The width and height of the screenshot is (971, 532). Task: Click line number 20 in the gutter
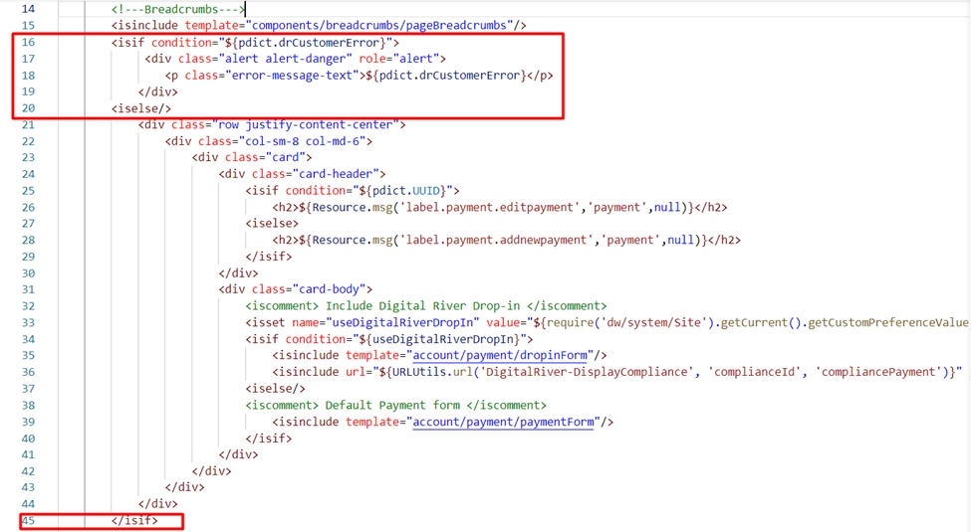27,108
